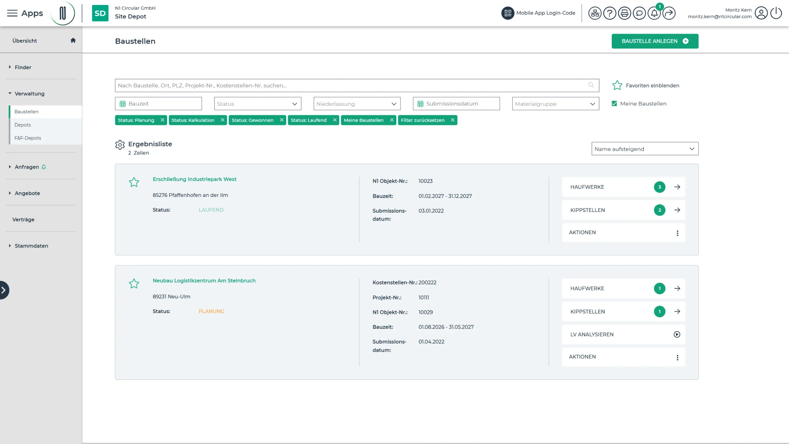Expand the Stammdaten sidebar section
Image resolution: width=789 pixels, height=444 pixels.
pos(31,246)
